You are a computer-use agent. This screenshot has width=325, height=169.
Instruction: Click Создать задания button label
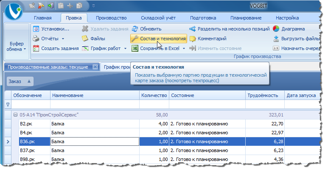click(60, 48)
